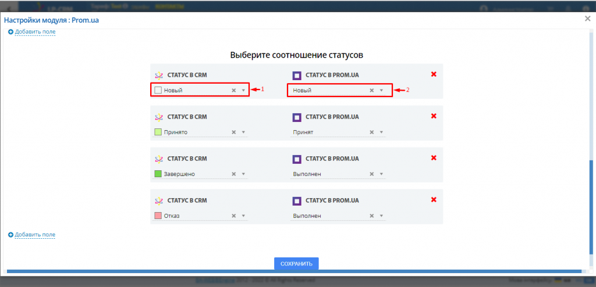This screenshot has height=287, width=596.
Task: Clear the CRM status Принято selection
Action: point(234,132)
